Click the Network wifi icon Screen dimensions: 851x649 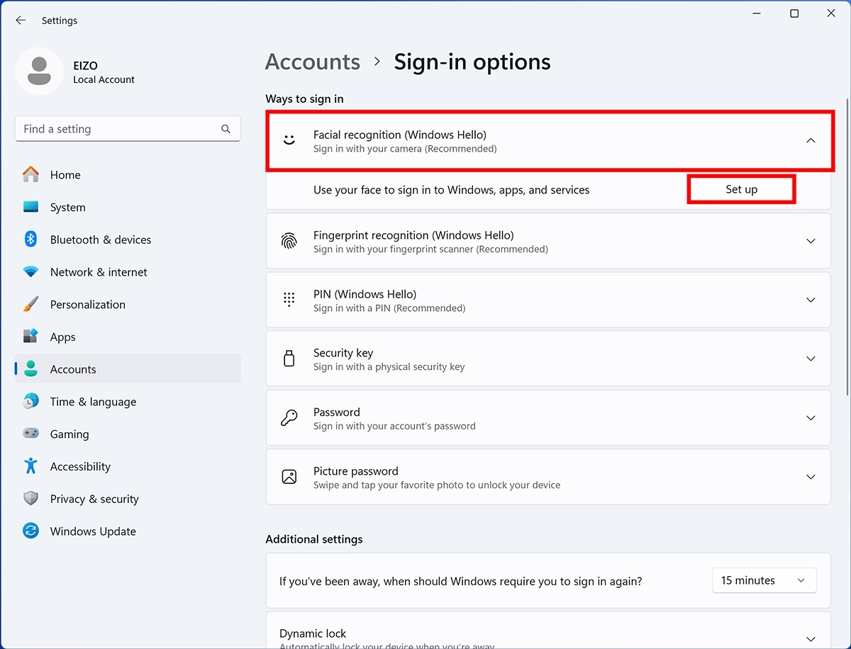[30, 272]
